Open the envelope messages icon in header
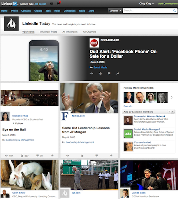 click(x=52, y=4)
